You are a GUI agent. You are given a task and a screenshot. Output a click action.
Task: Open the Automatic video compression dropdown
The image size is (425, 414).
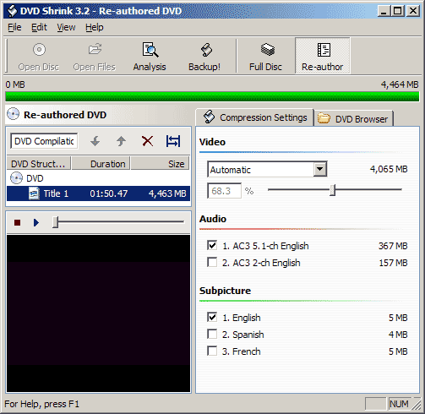tap(320, 169)
